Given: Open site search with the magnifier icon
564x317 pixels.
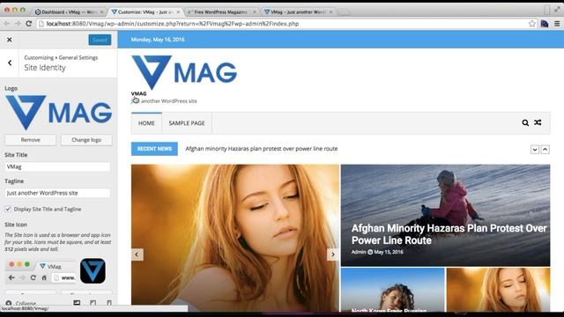Looking at the screenshot, I should pyautogui.click(x=525, y=123).
